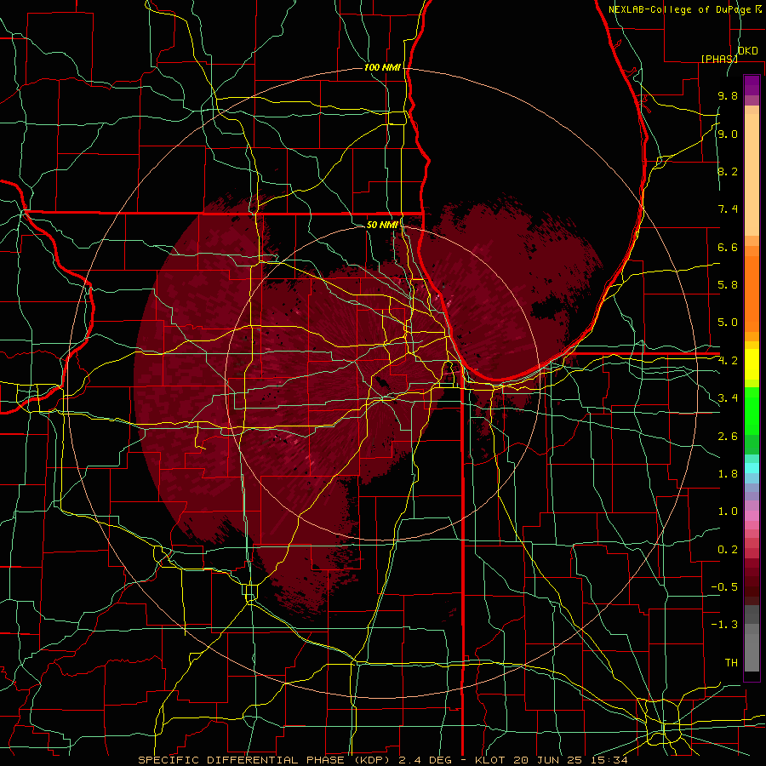Click the 9.0 value on the color scale
This screenshot has width=766, height=766.
click(x=728, y=134)
